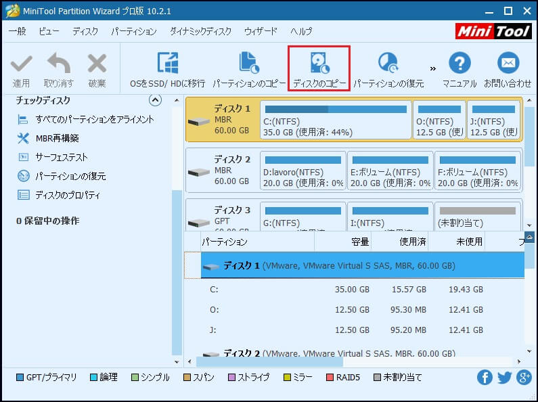Open the マニュアル help icon
Viewport: 538px width, 402px height.
click(x=459, y=64)
